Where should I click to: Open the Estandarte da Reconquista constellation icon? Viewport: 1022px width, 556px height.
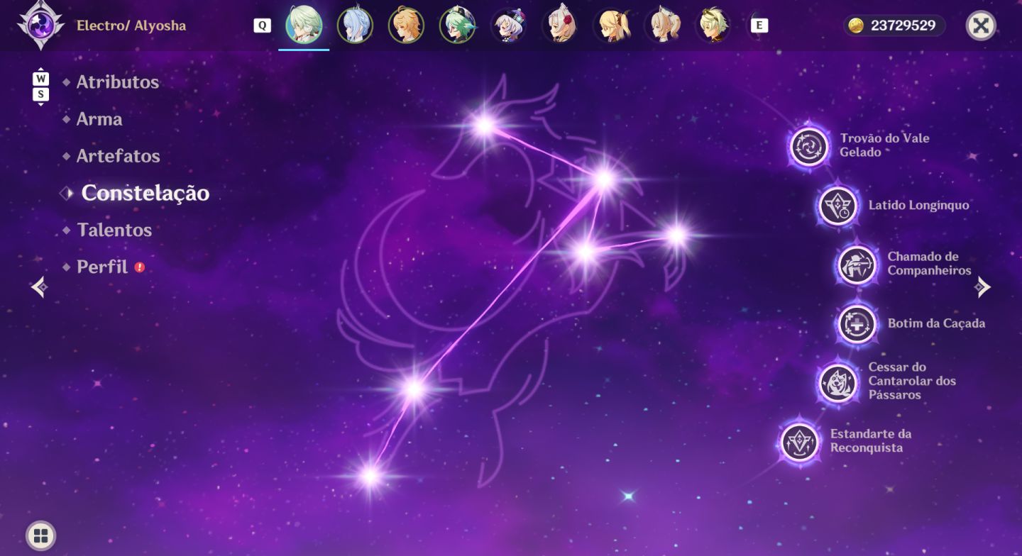coord(800,443)
